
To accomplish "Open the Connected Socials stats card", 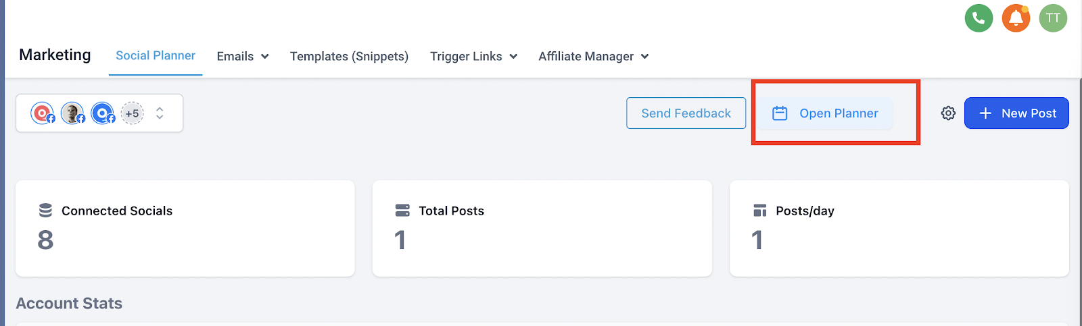I will point(185,228).
